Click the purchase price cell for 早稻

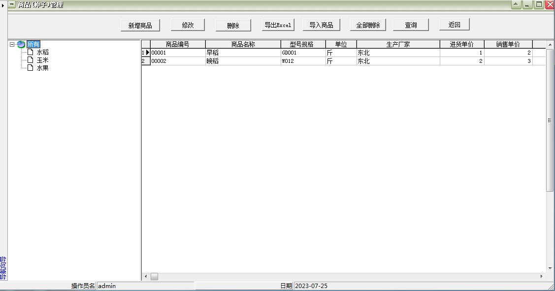tap(462, 53)
